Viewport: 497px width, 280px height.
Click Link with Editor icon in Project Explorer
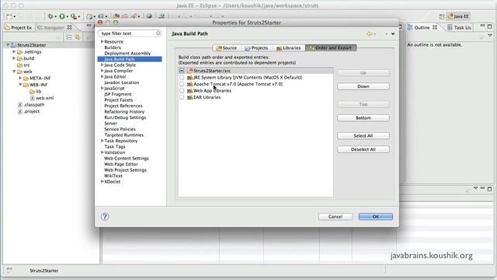click(x=78, y=37)
